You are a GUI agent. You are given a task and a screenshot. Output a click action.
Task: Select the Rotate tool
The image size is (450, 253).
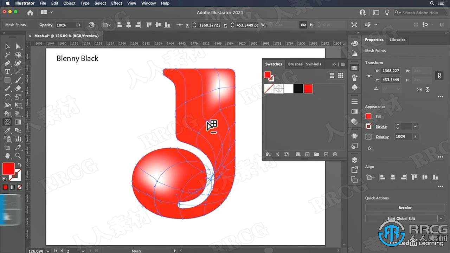coord(7,97)
